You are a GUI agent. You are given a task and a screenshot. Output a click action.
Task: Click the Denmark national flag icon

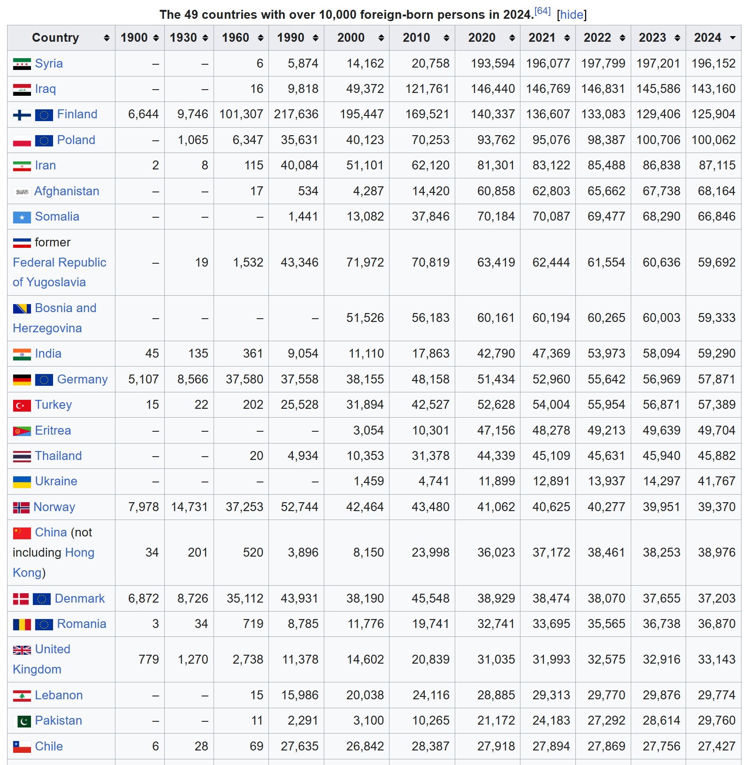(x=21, y=599)
